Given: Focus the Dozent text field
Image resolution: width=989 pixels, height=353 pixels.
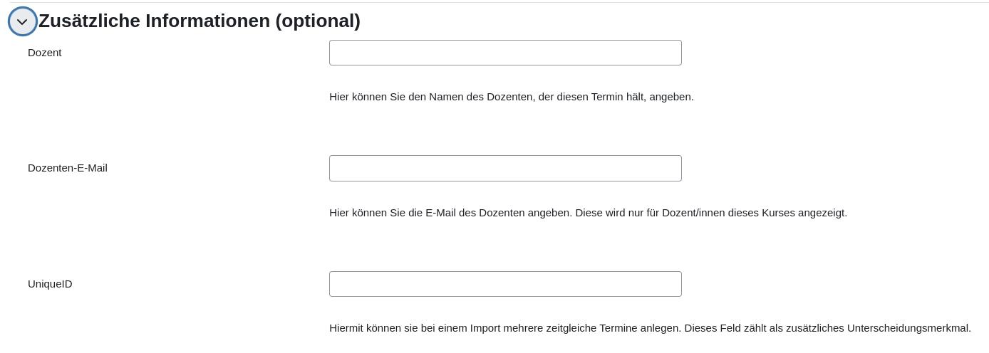Looking at the screenshot, I should click(x=504, y=53).
